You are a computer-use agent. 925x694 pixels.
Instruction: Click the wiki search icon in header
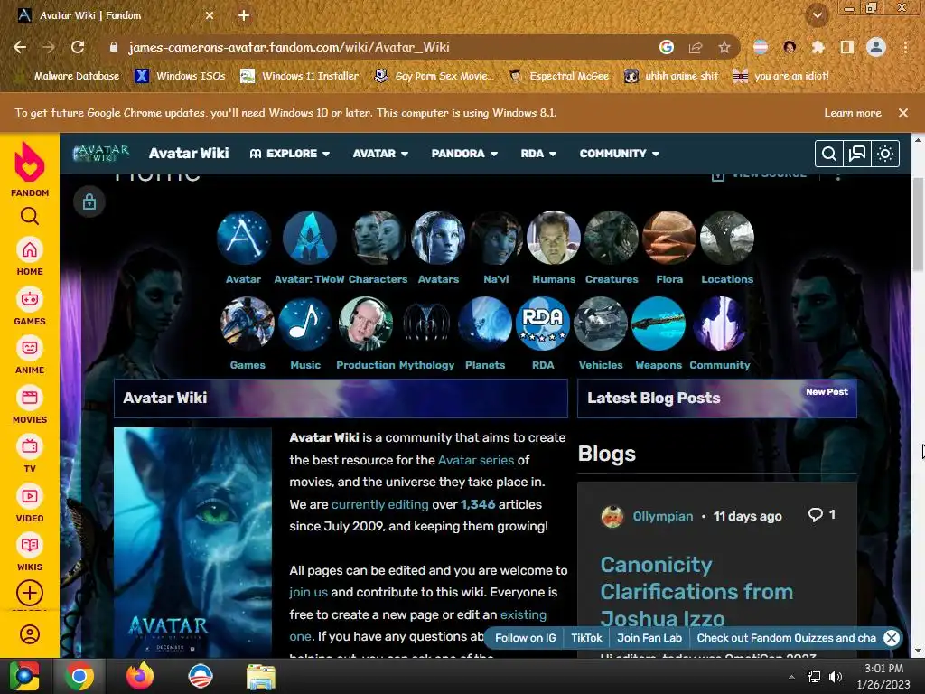coord(828,154)
